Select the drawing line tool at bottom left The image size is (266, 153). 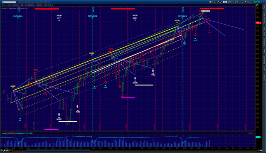[10, 150]
